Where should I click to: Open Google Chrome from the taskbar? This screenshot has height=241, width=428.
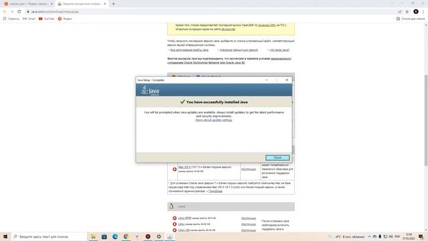[126, 236]
